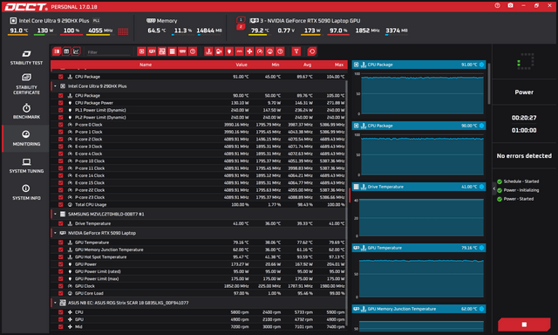Filter sensors by CPU hardware type
Image resolution: width=558 pixels, height=335 pixels.
click(141, 51)
